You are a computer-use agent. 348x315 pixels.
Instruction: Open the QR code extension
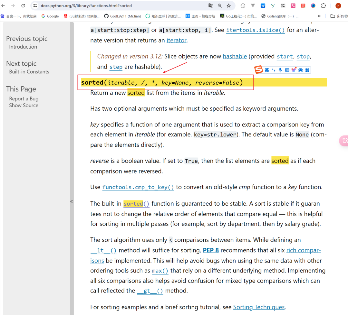(283, 5)
